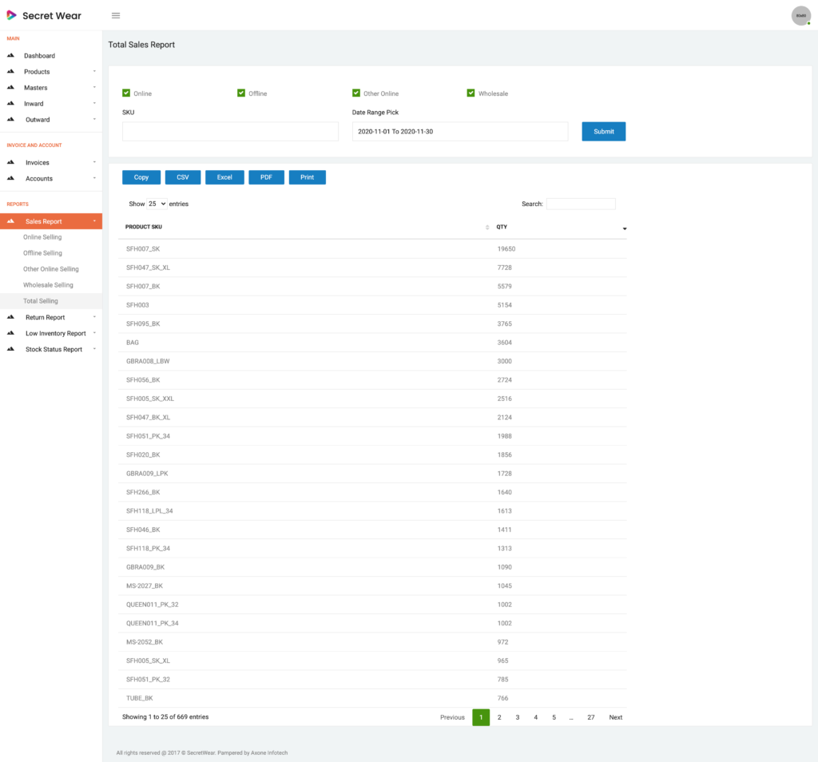Toggle the Offline checkbox
818x762 pixels.
tap(241, 93)
